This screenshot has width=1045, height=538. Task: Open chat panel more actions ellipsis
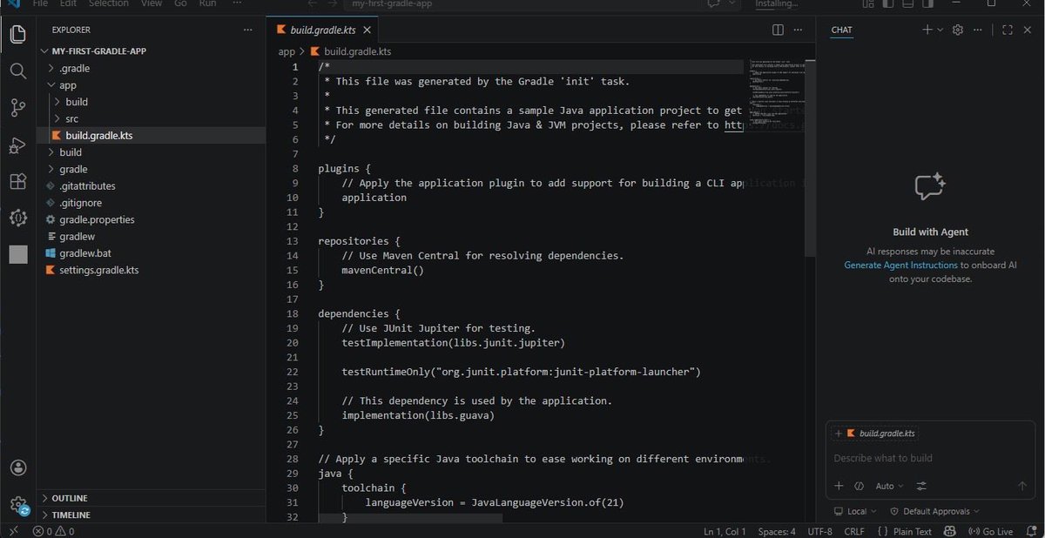(978, 30)
